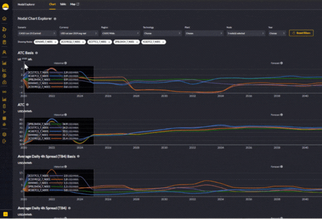Switch to the Chart tab
The width and height of the screenshot is (322, 219).
pyautogui.click(x=52, y=4)
